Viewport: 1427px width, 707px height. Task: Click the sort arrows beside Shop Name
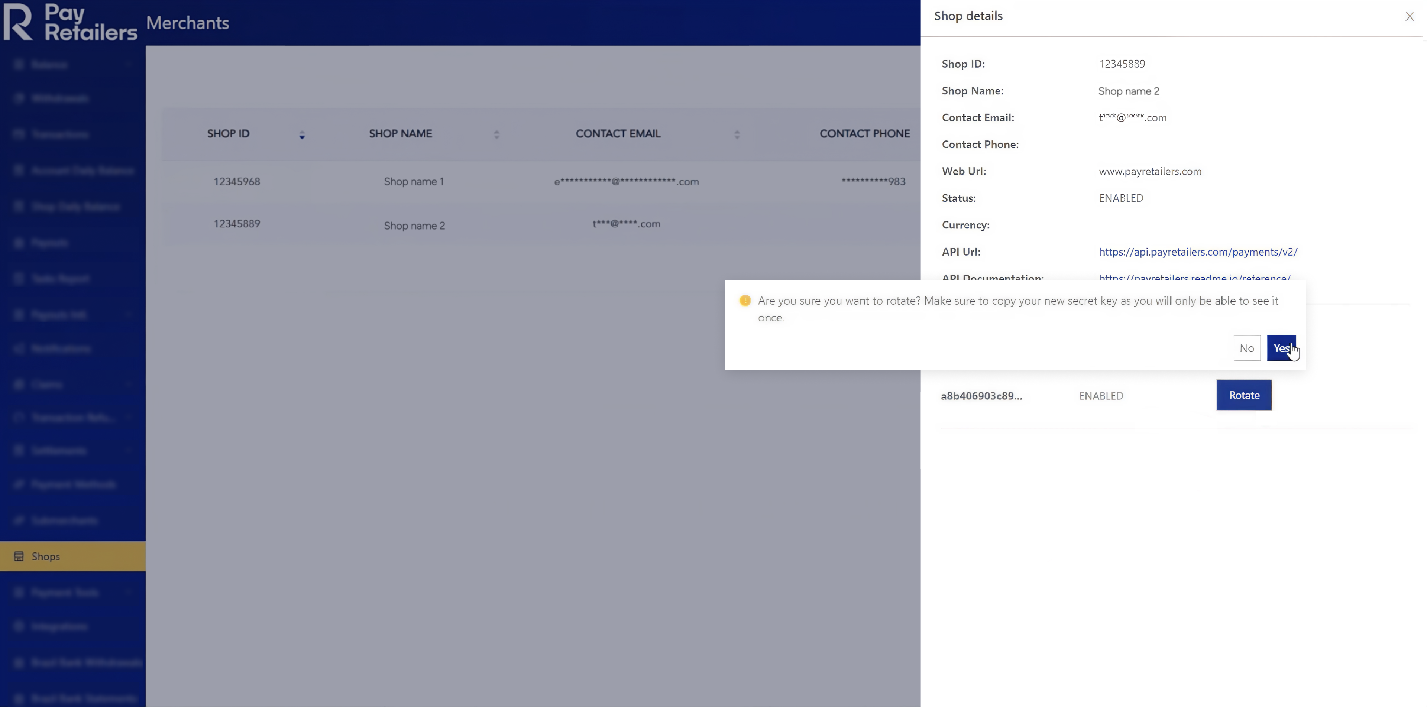point(496,134)
